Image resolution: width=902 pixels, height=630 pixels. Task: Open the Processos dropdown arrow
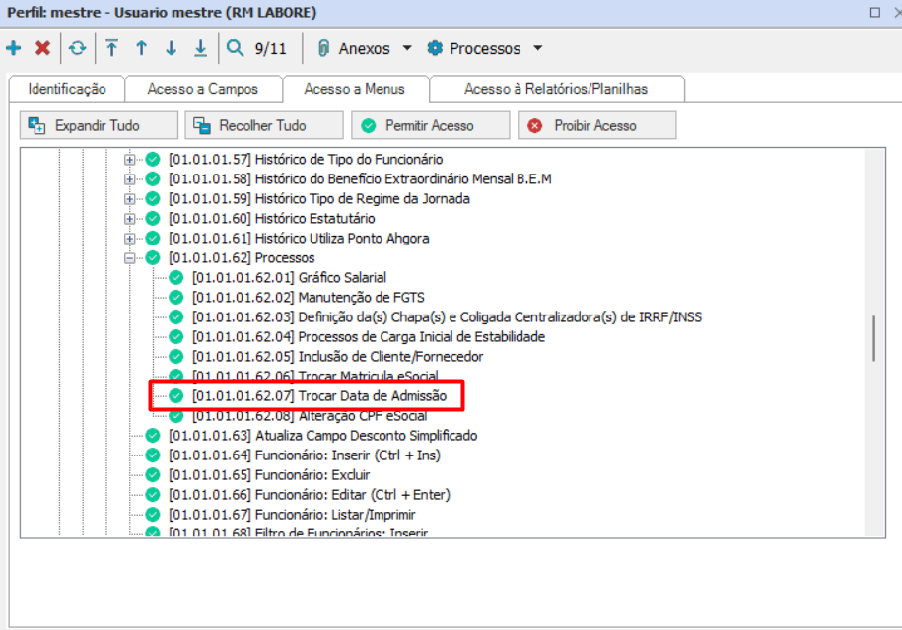click(x=538, y=48)
